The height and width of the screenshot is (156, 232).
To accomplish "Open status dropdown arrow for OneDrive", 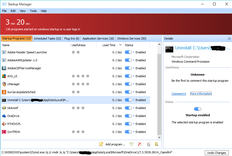I will coord(134,116).
